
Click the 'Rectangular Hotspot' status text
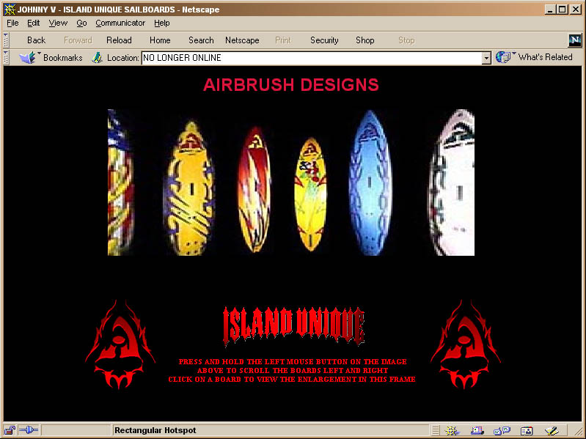tap(155, 430)
